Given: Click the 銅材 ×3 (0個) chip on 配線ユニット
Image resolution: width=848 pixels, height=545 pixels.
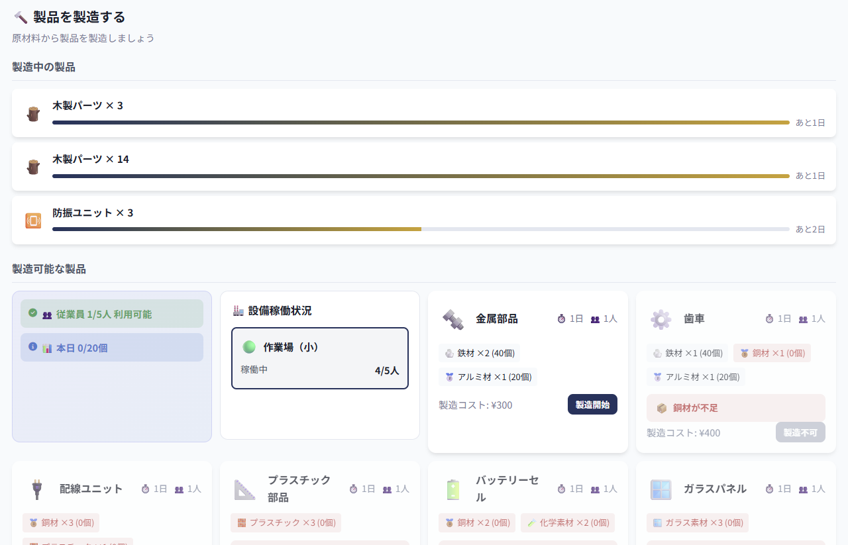Looking at the screenshot, I should 61,522.
